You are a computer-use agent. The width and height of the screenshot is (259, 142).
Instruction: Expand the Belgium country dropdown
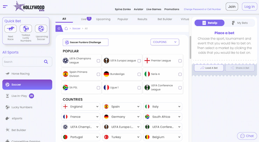pos(162,137)
